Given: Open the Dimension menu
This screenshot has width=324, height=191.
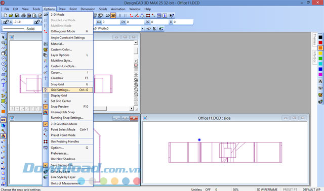Looking at the screenshot, I should point(88,9).
